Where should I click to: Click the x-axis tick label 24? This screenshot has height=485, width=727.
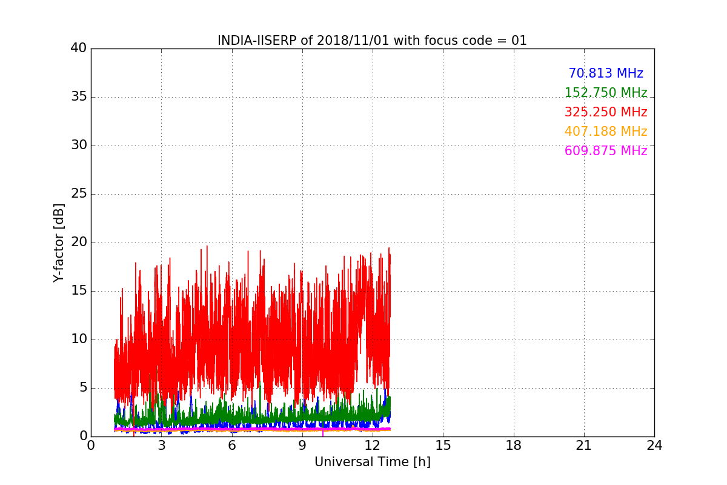coord(654,445)
